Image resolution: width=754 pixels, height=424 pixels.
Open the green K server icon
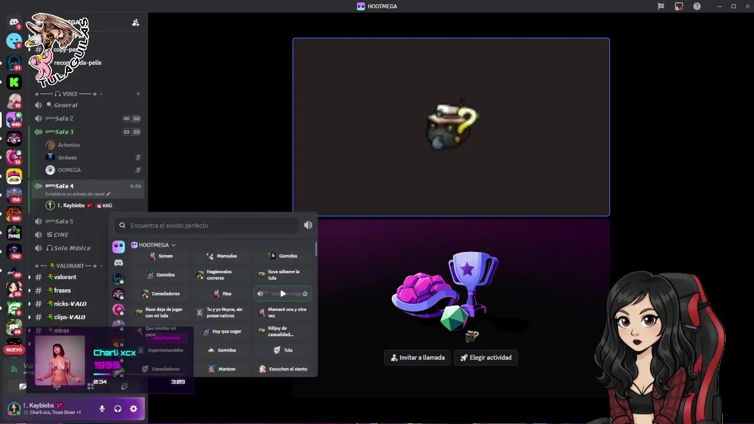pyautogui.click(x=14, y=82)
